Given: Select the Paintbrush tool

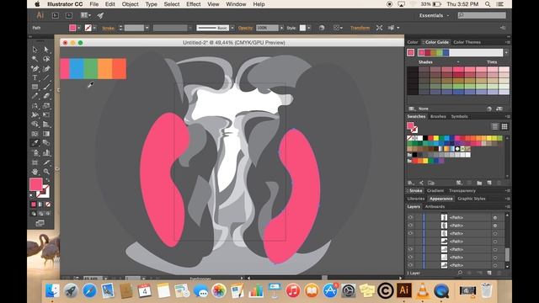Looking at the screenshot, I should click(46, 87).
